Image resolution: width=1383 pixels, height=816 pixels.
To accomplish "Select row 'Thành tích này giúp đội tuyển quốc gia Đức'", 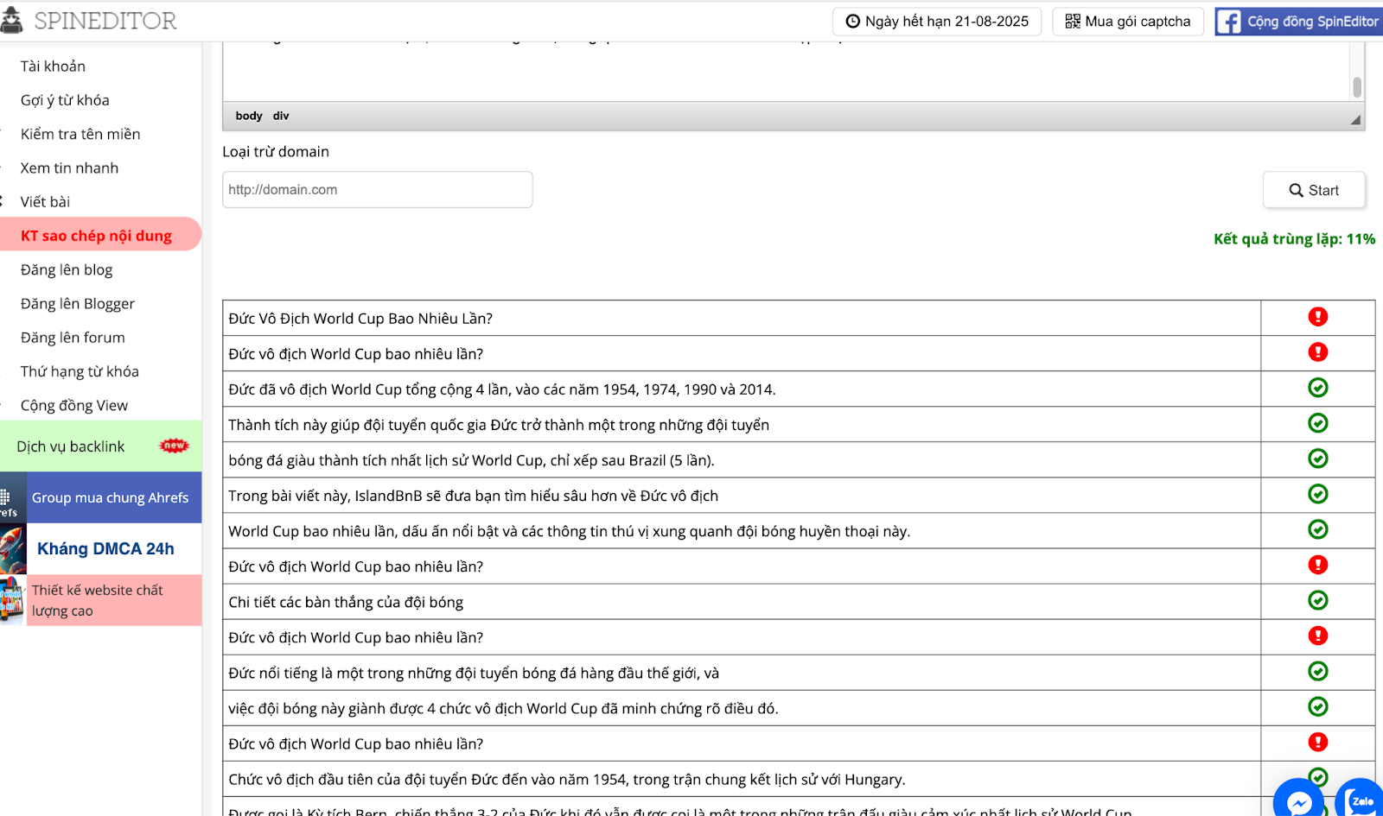I will (741, 425).
